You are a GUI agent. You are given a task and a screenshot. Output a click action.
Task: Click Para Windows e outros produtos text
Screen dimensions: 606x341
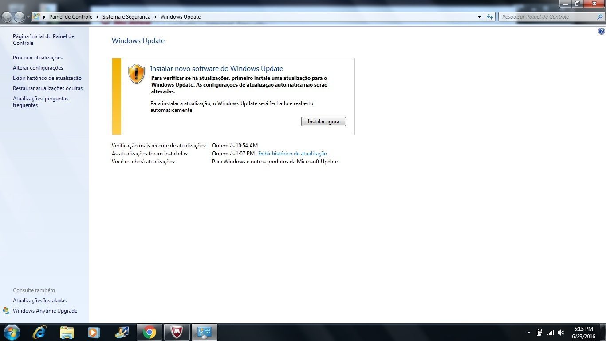tap(275, 162)
